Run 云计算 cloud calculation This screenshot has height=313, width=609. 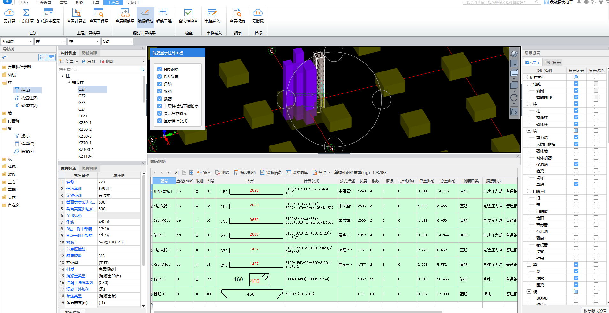[10, 16]
